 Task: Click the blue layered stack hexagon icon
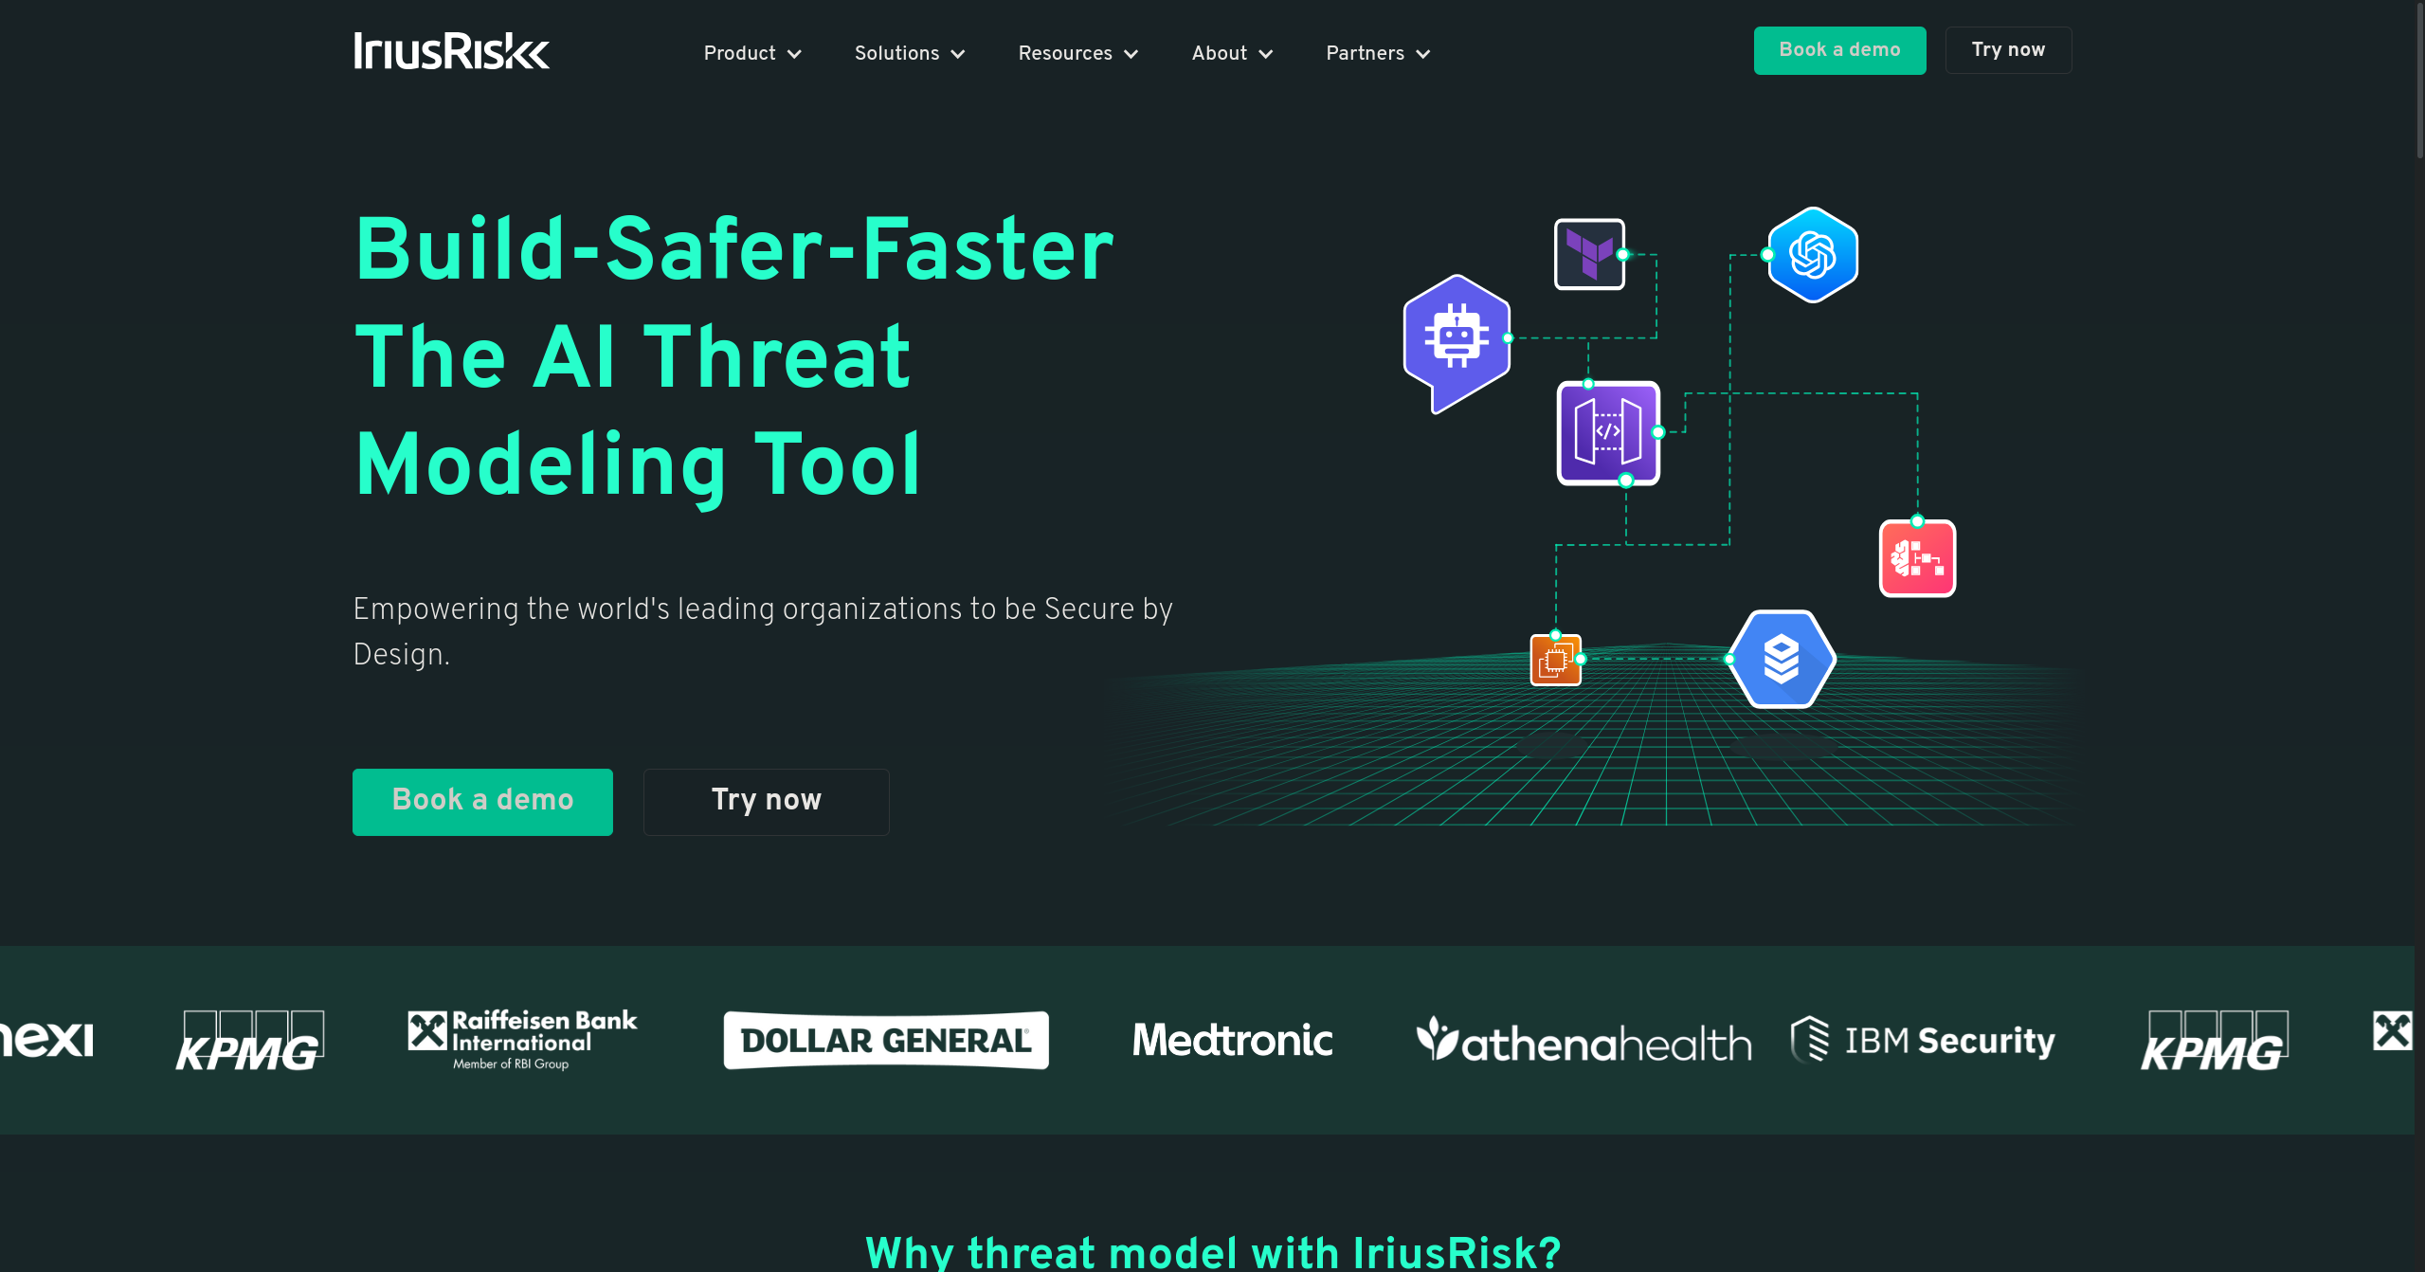click(1781, 659)
